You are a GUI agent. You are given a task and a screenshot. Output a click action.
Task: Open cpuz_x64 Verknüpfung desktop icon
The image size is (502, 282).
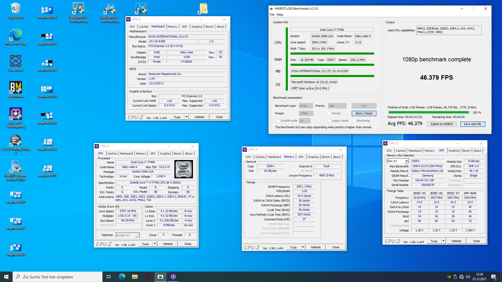pos(16,118)
